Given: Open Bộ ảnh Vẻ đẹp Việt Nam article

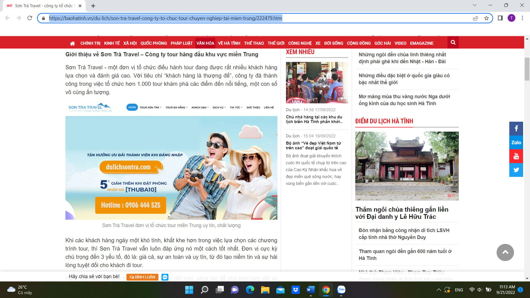Looking at the screenshot, I should [313, 145].
